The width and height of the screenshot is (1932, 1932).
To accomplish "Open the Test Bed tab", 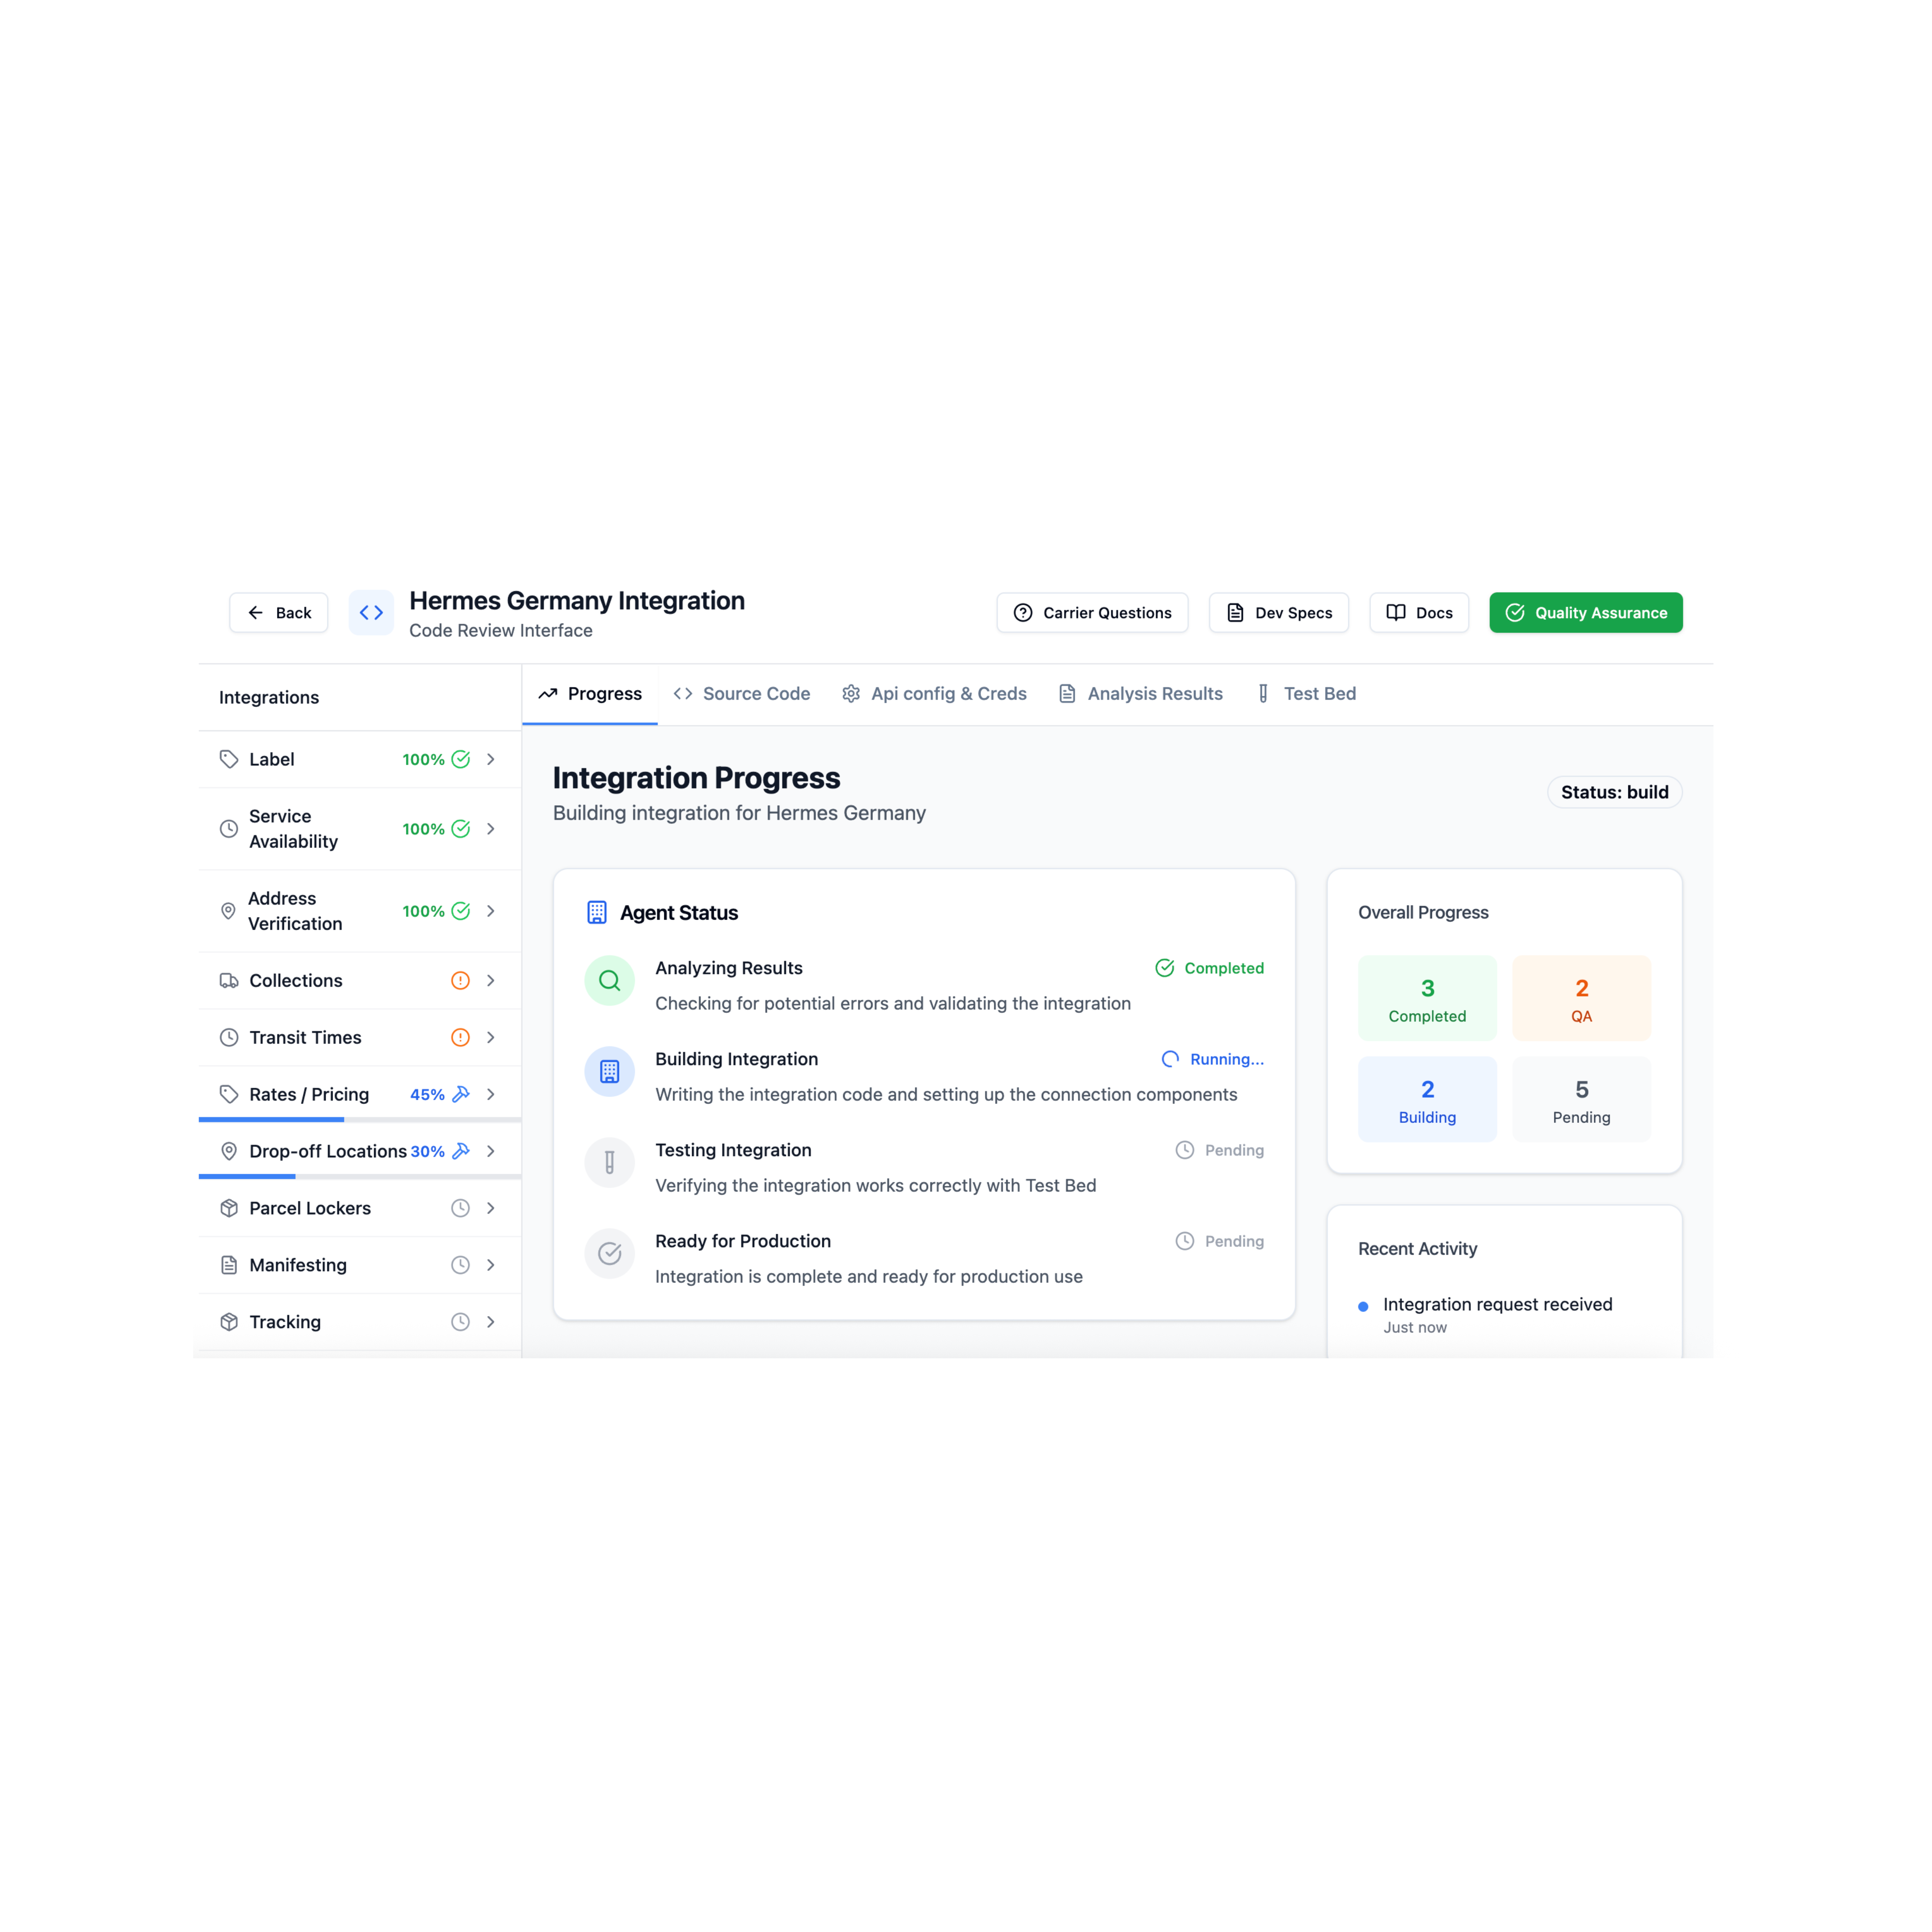I will 1306,694.
